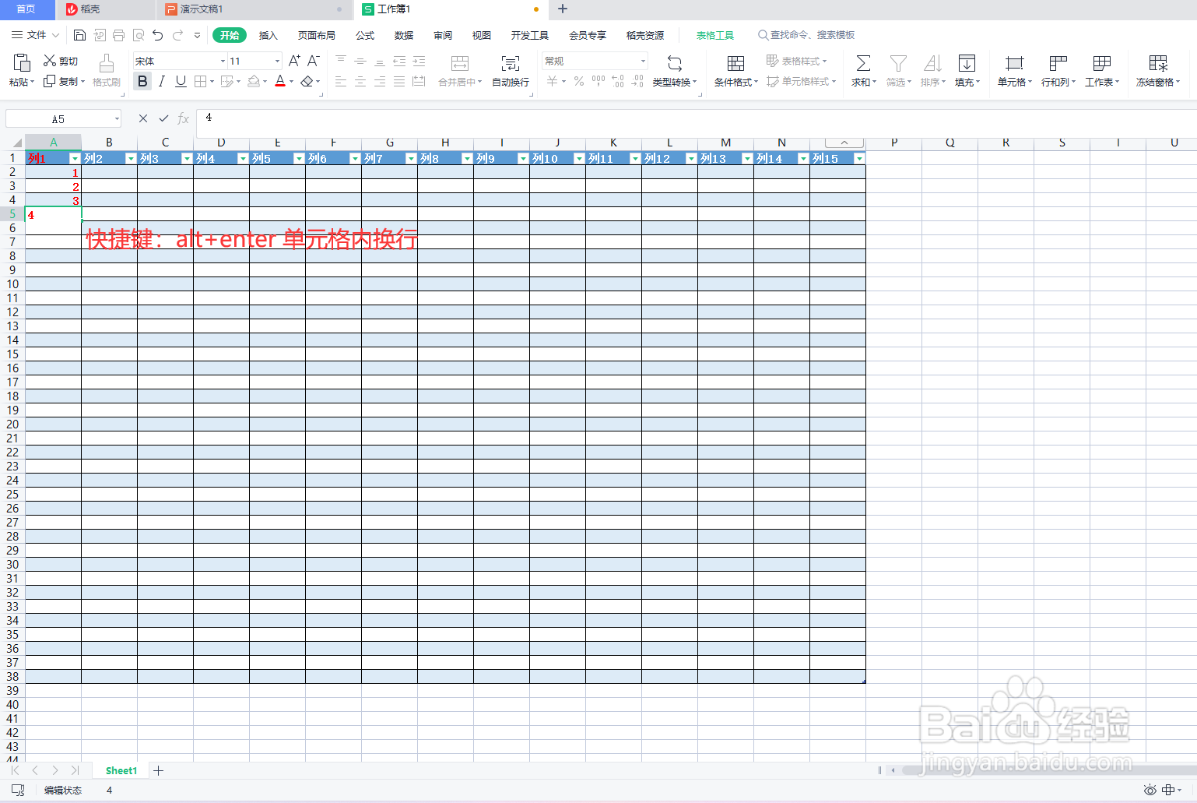This screenshot has width=1197, height=803.
Task: Toggle Italic formatting
Action: pos(162,81)
